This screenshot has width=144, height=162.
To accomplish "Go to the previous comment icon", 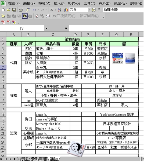I will click(x=9, y=16).
